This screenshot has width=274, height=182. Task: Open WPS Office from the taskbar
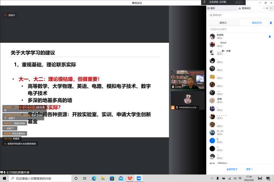click(x=130, y=179)
